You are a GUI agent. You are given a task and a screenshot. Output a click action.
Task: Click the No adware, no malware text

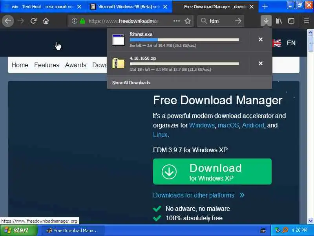198,209
